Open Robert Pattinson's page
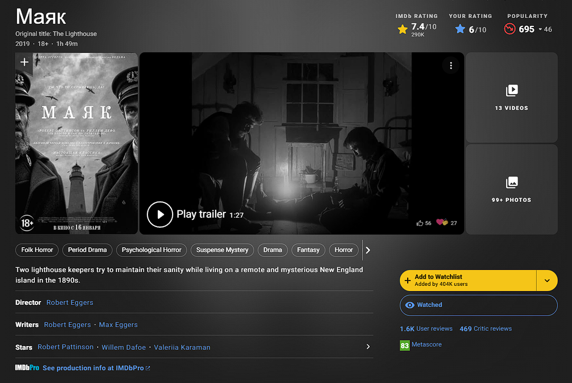572x383 pixels. click(x=65, y=347)
